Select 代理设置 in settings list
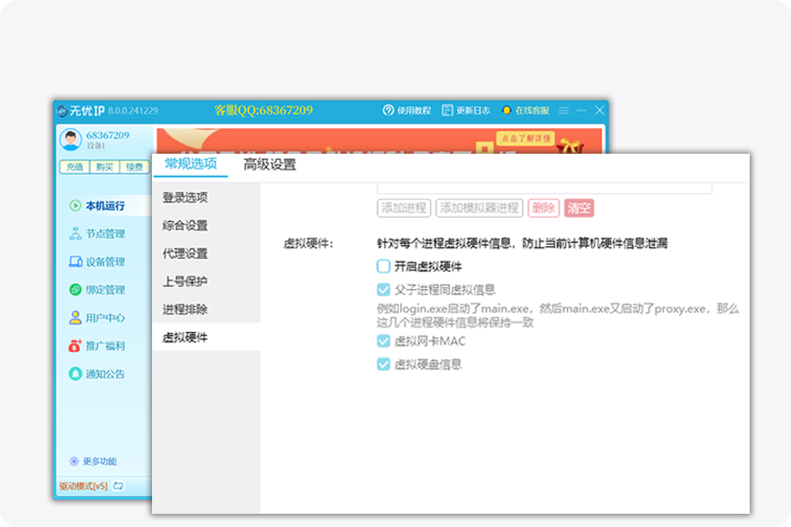Image resolution: width=791 pixels, height=527 pixels. click(x=185, y=254)
